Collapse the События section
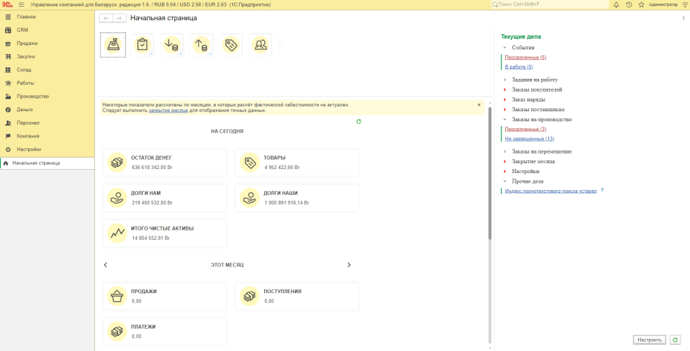Image resolution: width=690 pixels, height=351 pixels. 505,48
